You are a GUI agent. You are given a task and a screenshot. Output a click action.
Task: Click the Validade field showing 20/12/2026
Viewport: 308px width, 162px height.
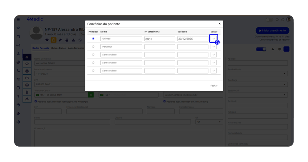click(192, 39)
